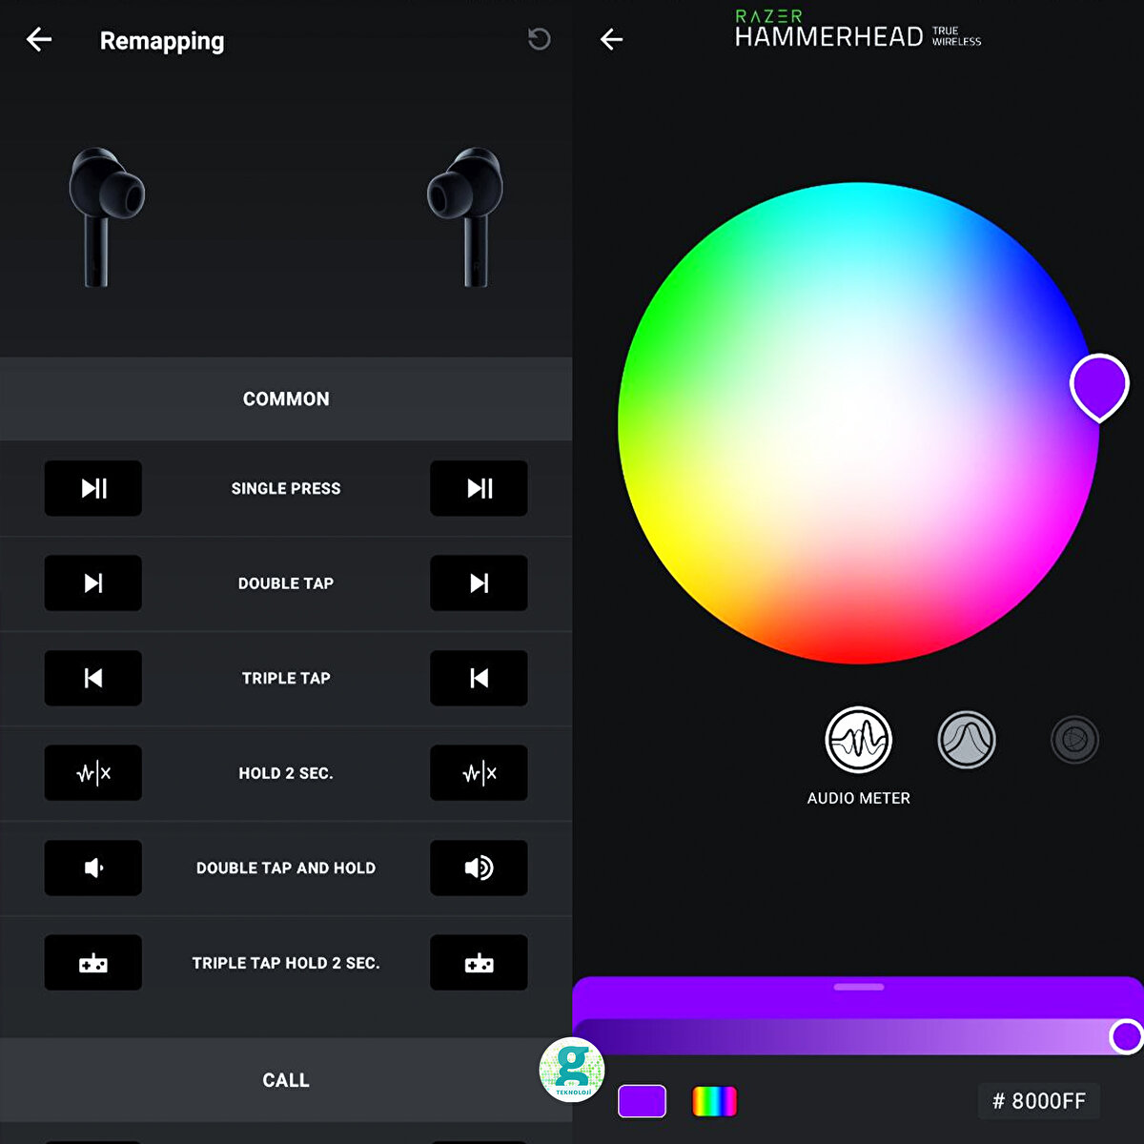Click the reset remapping icon at top right
The width and height of the screenshot is (1144, 1144).
coord(539,39)
